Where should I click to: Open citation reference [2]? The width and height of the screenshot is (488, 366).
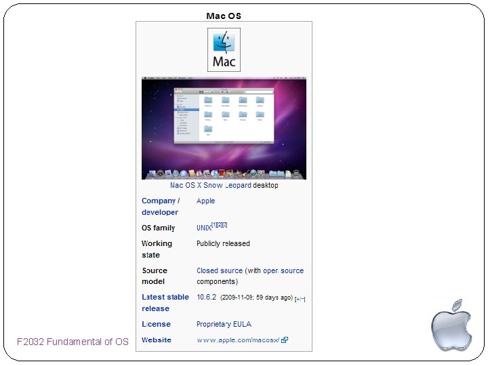coord(220,225)
